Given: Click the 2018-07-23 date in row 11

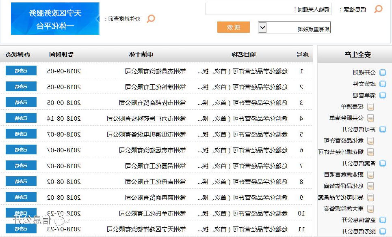Looking at the screenshot, I should [x=64, y=229].
